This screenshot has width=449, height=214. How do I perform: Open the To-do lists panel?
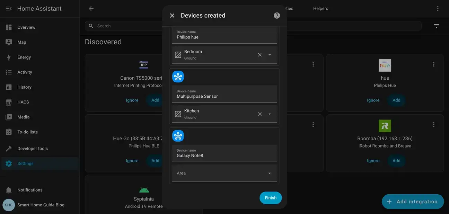click(x=28, y=132)
